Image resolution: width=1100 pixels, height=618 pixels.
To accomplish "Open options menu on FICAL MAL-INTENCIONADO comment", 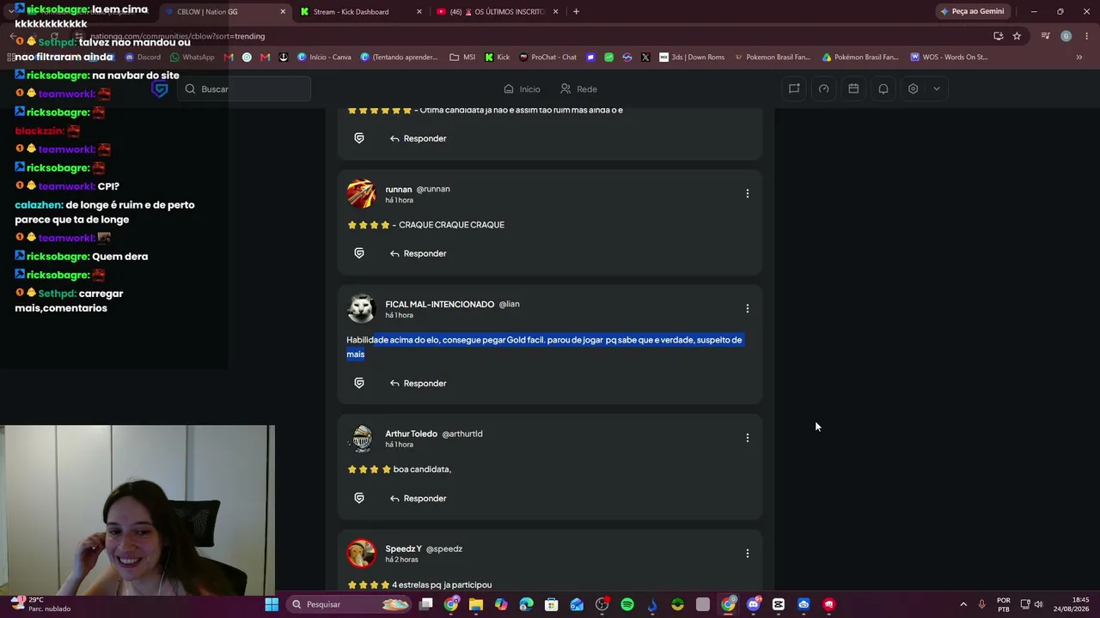I will coord(748,309).
